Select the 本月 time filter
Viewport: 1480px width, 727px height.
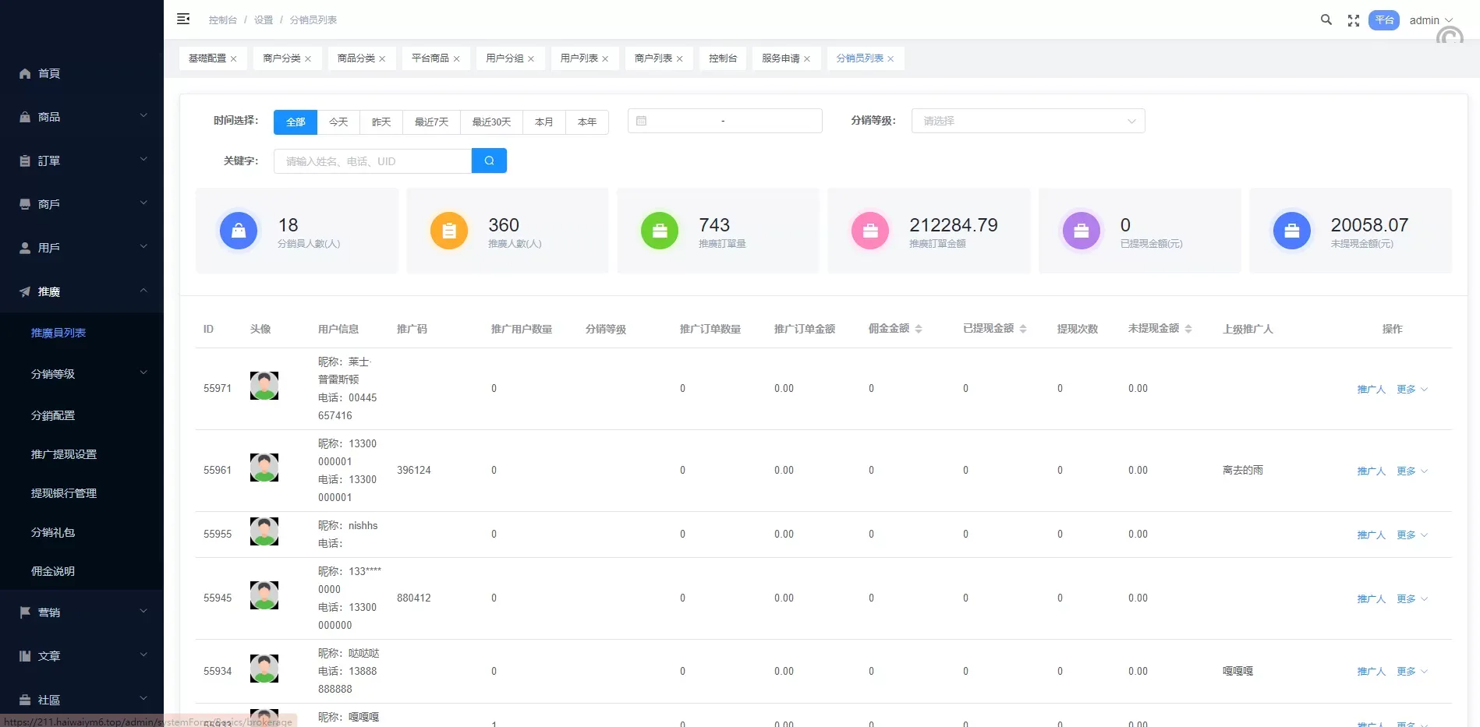click(x=543, y=122)
